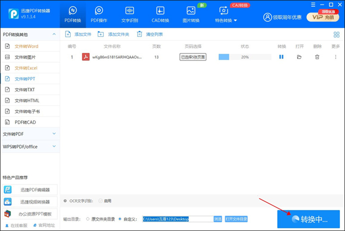This screenshot has width=345, height=231.
Task: Click 添加文件夹 in the toolbar
Action: [113, 35]
